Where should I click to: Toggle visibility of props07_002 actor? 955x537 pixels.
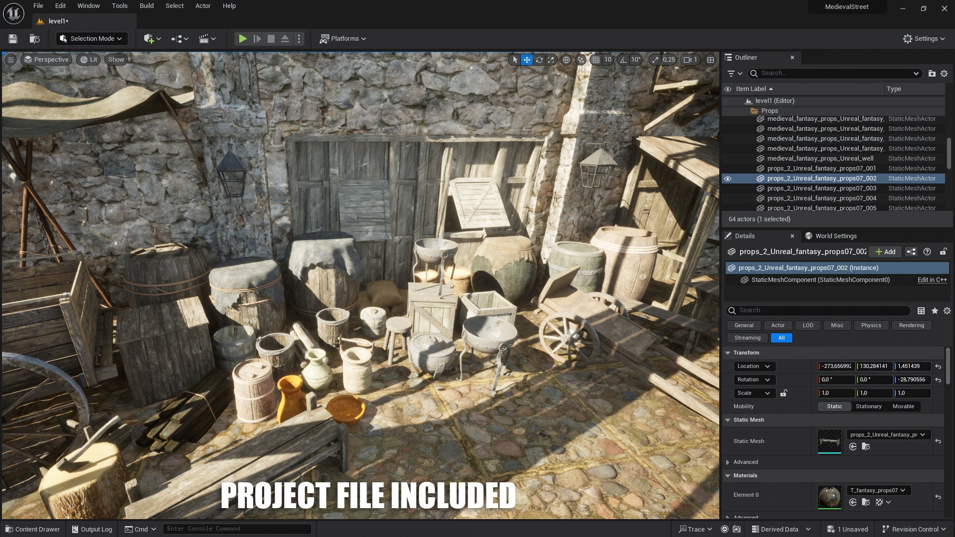click(728, 179)
